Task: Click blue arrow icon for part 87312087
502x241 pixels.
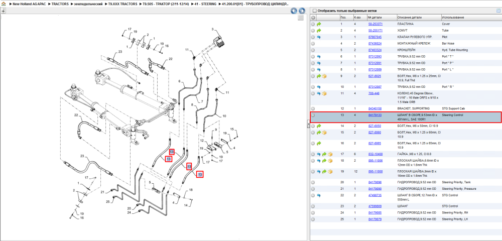Action: pyautogui.click(x=319, y=87)
